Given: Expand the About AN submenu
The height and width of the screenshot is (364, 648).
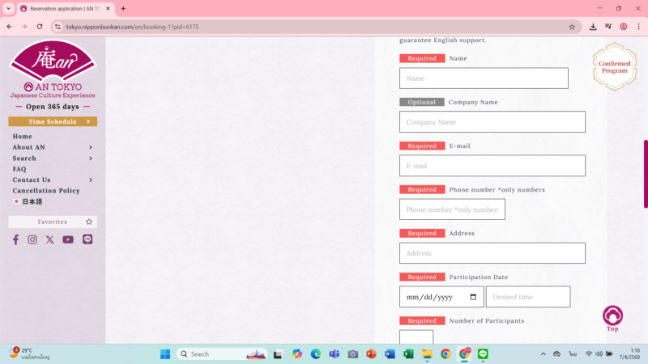Looking at the screenshot, I should [90, 147].
